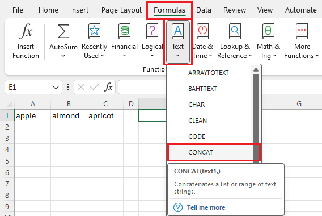
Task: Switch to the Page Layout tab
Action: coord(121,10)
